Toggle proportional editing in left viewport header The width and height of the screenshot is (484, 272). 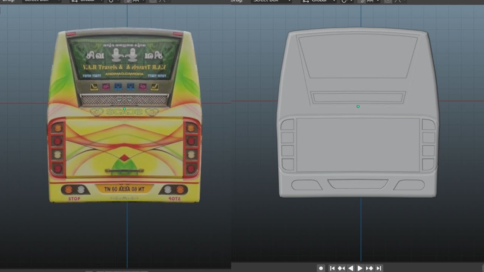click(152, 1)
